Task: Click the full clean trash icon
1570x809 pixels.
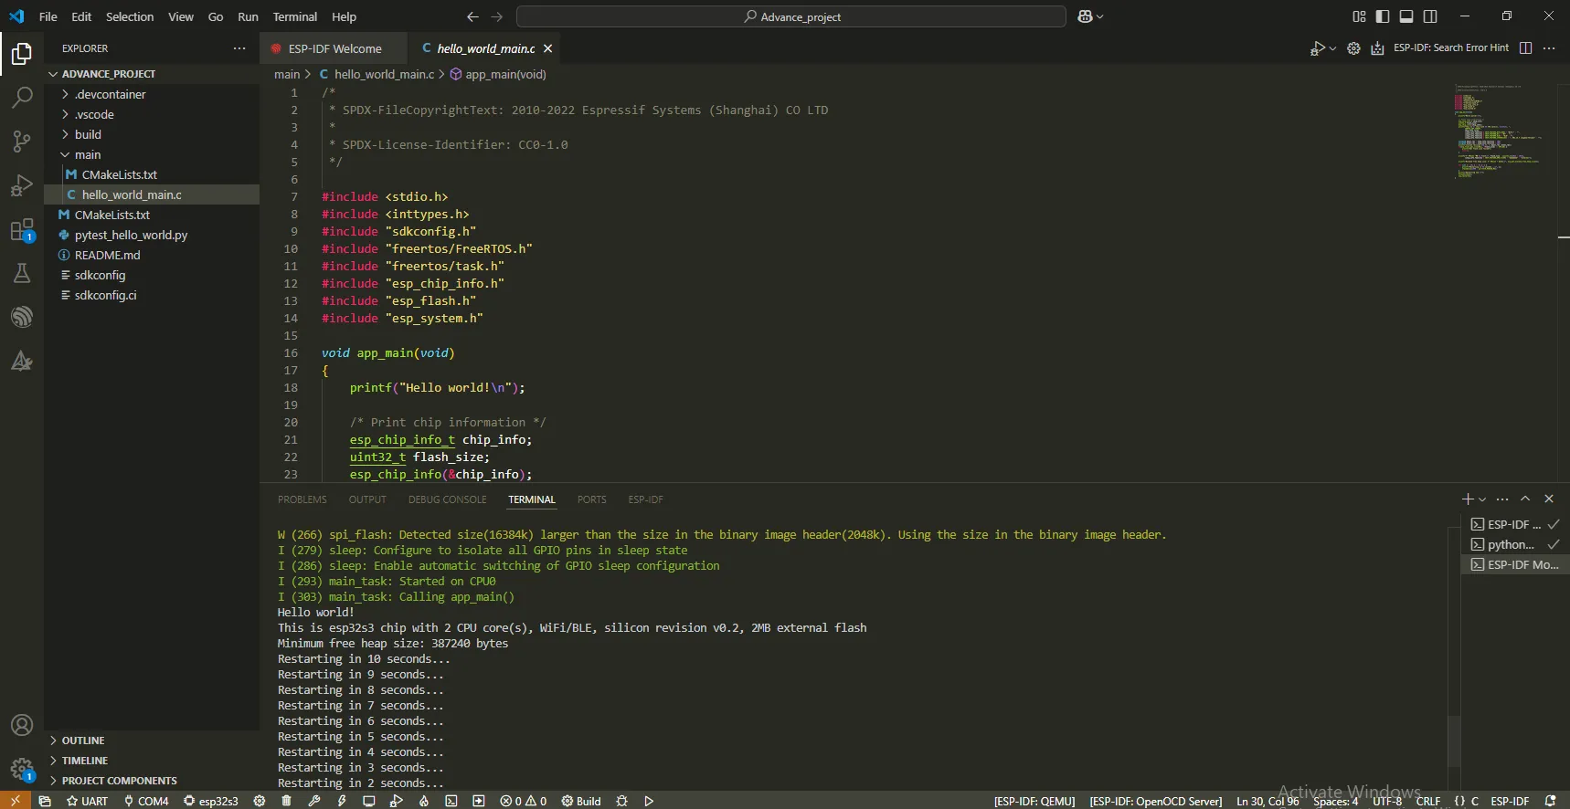Action: coord(287,801)
